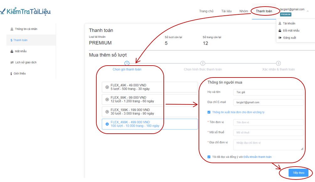Open the Trang chủ nav tab

click(206, 11)
